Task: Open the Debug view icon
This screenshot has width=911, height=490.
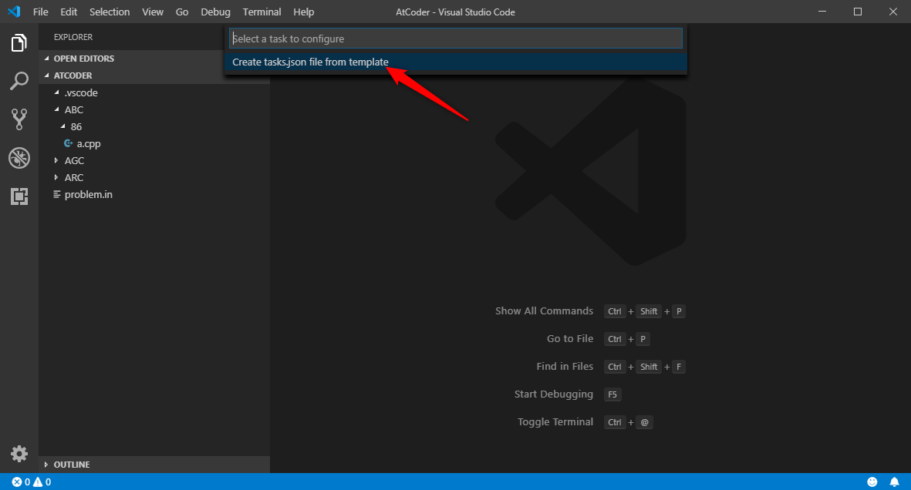Action: (19, 158)
